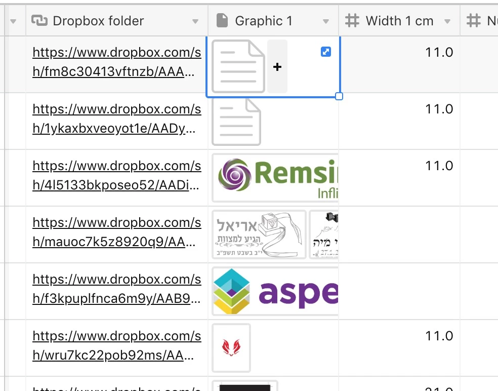Click the number hash icon beside Width 1 cm
Screen dimensions: 498x391
tap(352, 21)
